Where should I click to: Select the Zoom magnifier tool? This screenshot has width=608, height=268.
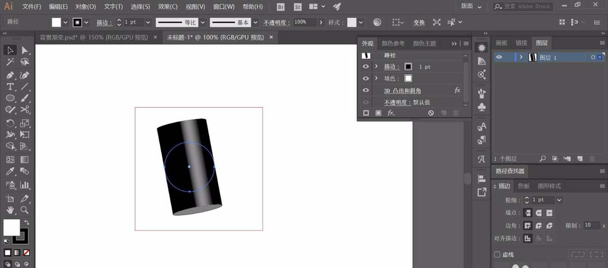click(x=25, y=210)
